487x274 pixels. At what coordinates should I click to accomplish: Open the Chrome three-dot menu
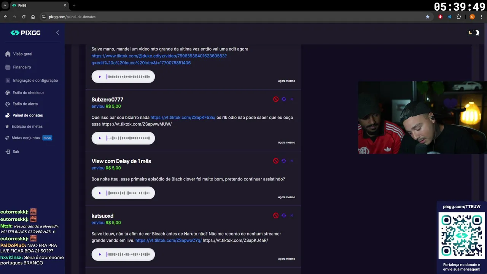481,17
